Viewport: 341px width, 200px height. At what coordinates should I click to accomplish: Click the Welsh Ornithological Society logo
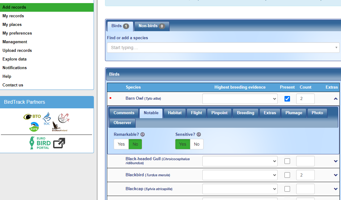[64, 117]
